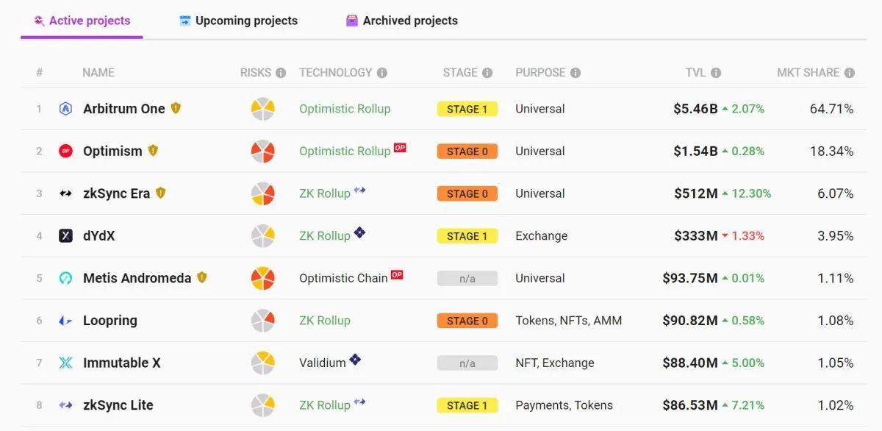Click the Metis Andromeda risk pie chart
Viewport: 882px width, 431px height.
pos(262,279)
